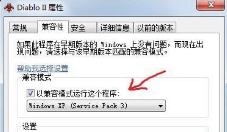
Task: Click the red hand-drawn arrow annotation
Action: (x=146, y=81)
